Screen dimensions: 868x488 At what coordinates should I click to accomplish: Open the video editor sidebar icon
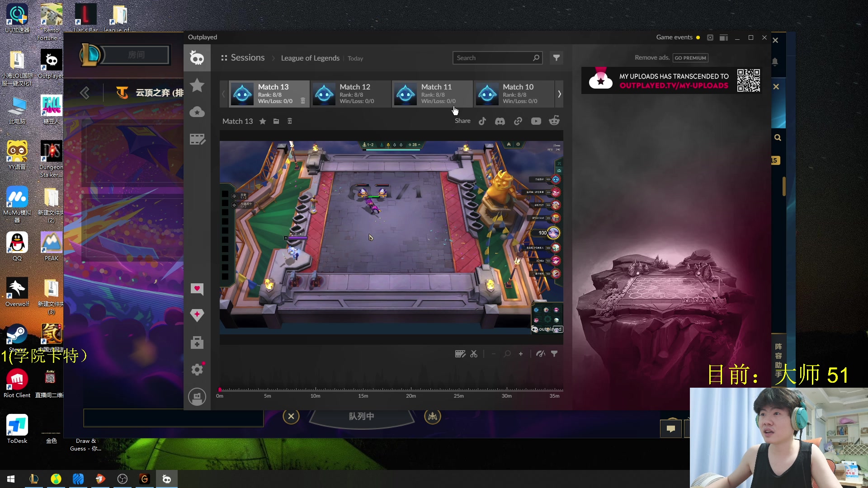197,139
